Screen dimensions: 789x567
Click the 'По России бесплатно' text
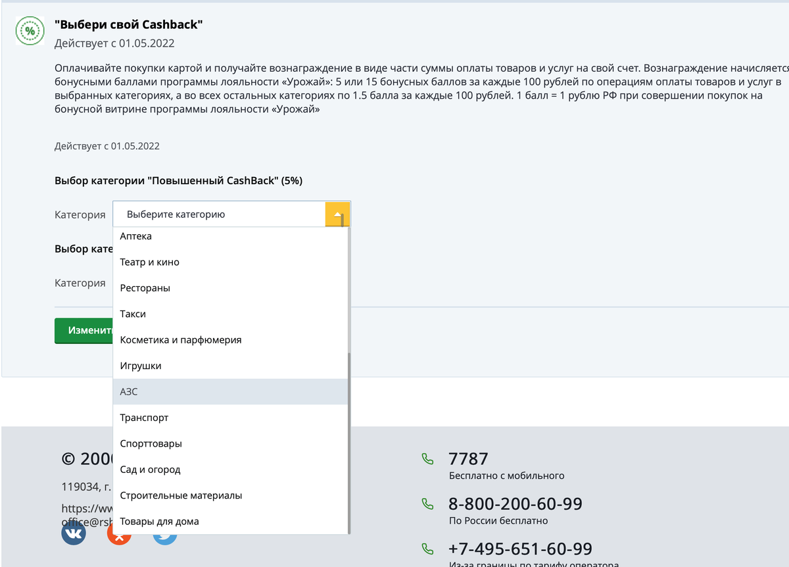click(498, 521)
